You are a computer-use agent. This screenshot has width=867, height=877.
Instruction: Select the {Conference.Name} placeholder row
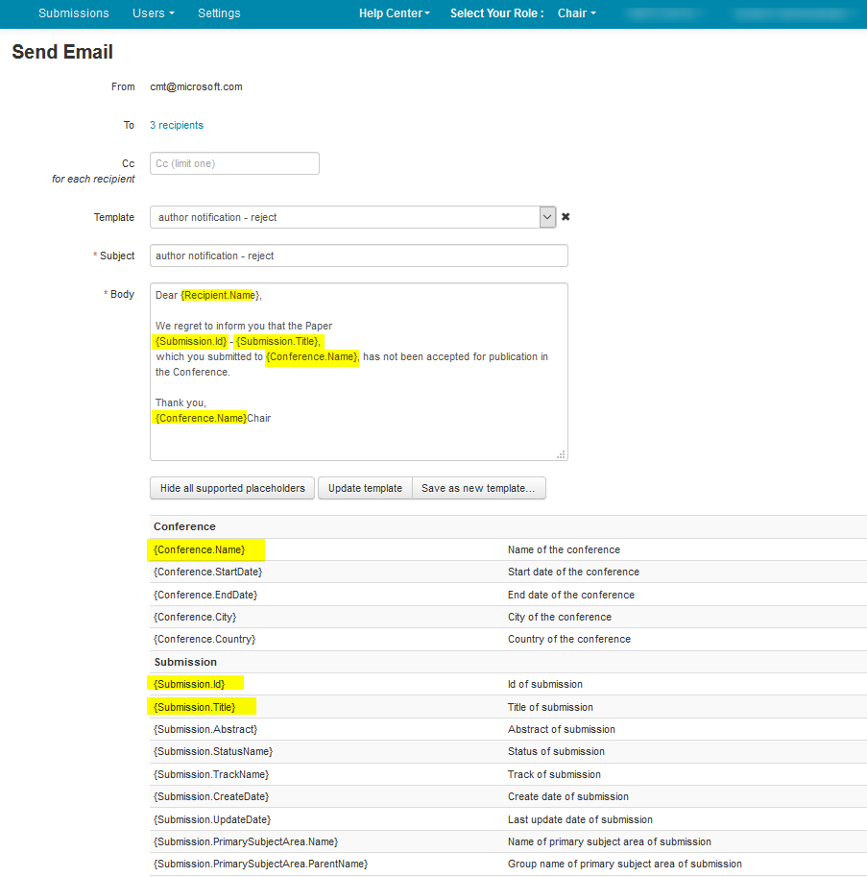coord(200,549)
